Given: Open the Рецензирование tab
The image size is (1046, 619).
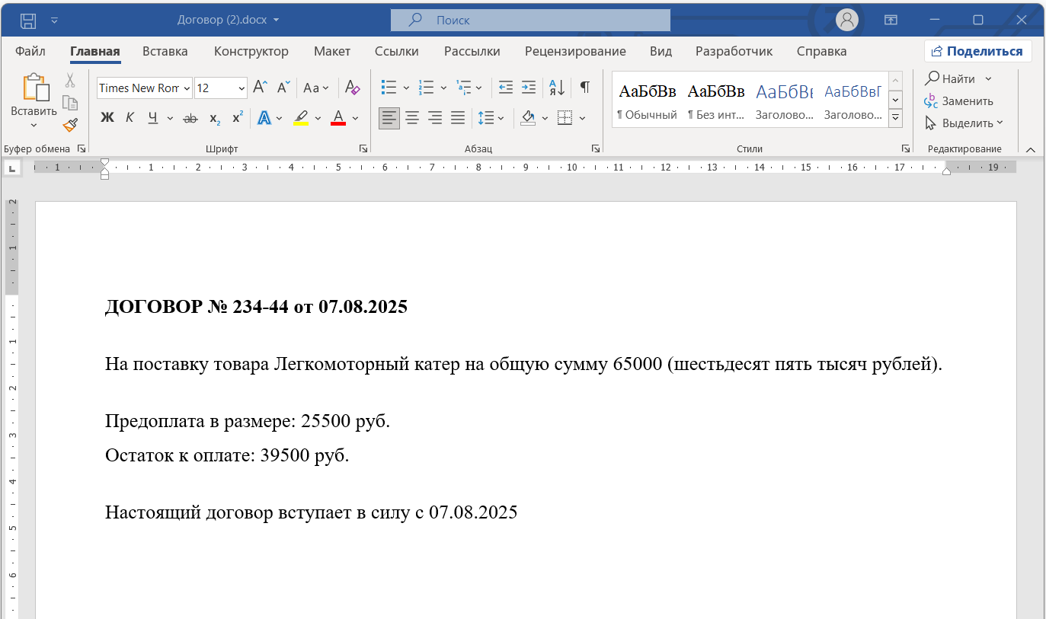Looking at the screenshot, I should click(575, 51).
